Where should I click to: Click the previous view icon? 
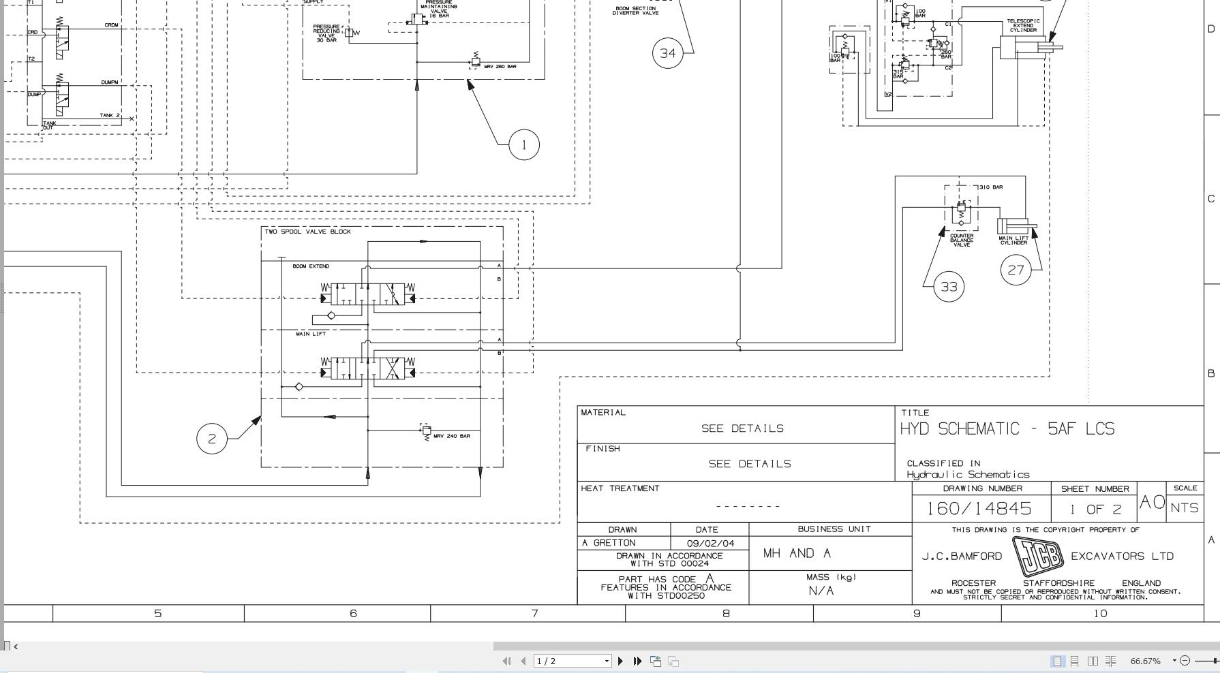point(656,661)
